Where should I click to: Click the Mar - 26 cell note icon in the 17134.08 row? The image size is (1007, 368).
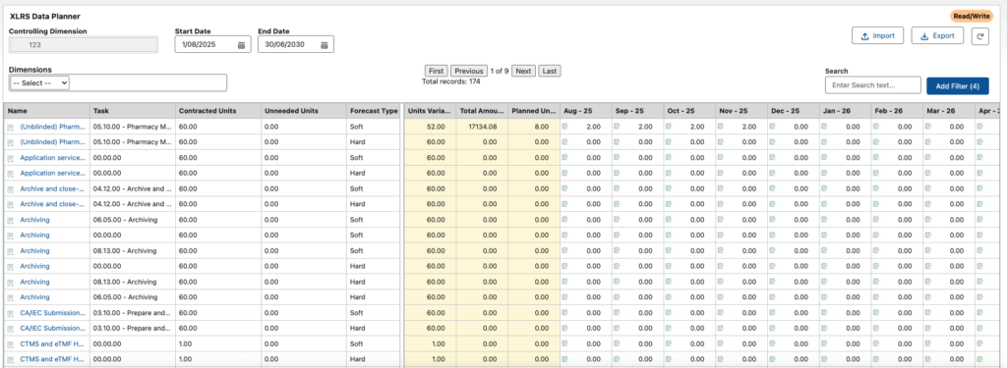928,127
